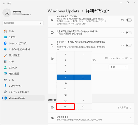Screen dimensions: 138x125
Task: Click the 配信の最適化 delivery icon
Action: click(52, 118)
